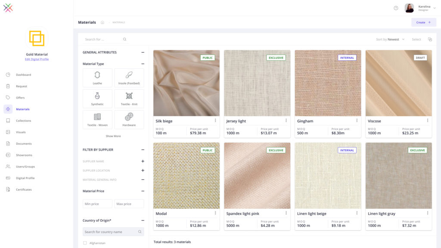
Task: Click the country search magnifier icon
Action: pyautogui.click(x=140, y=232)
